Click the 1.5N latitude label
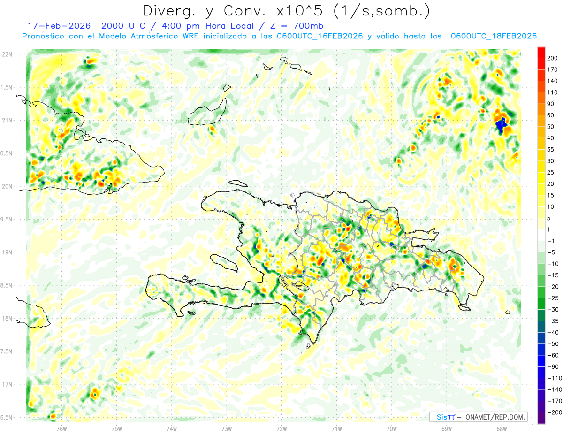Image resolution: width=563 pixels, height=435 pixels. pos(7,87)
